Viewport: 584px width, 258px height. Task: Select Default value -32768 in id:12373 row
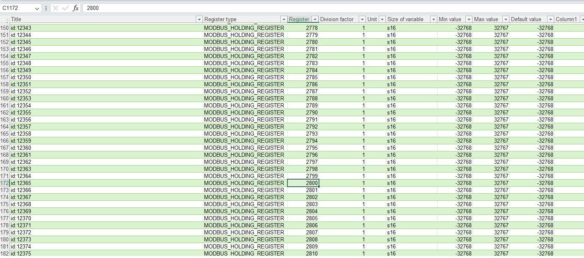tap(532, 239)
